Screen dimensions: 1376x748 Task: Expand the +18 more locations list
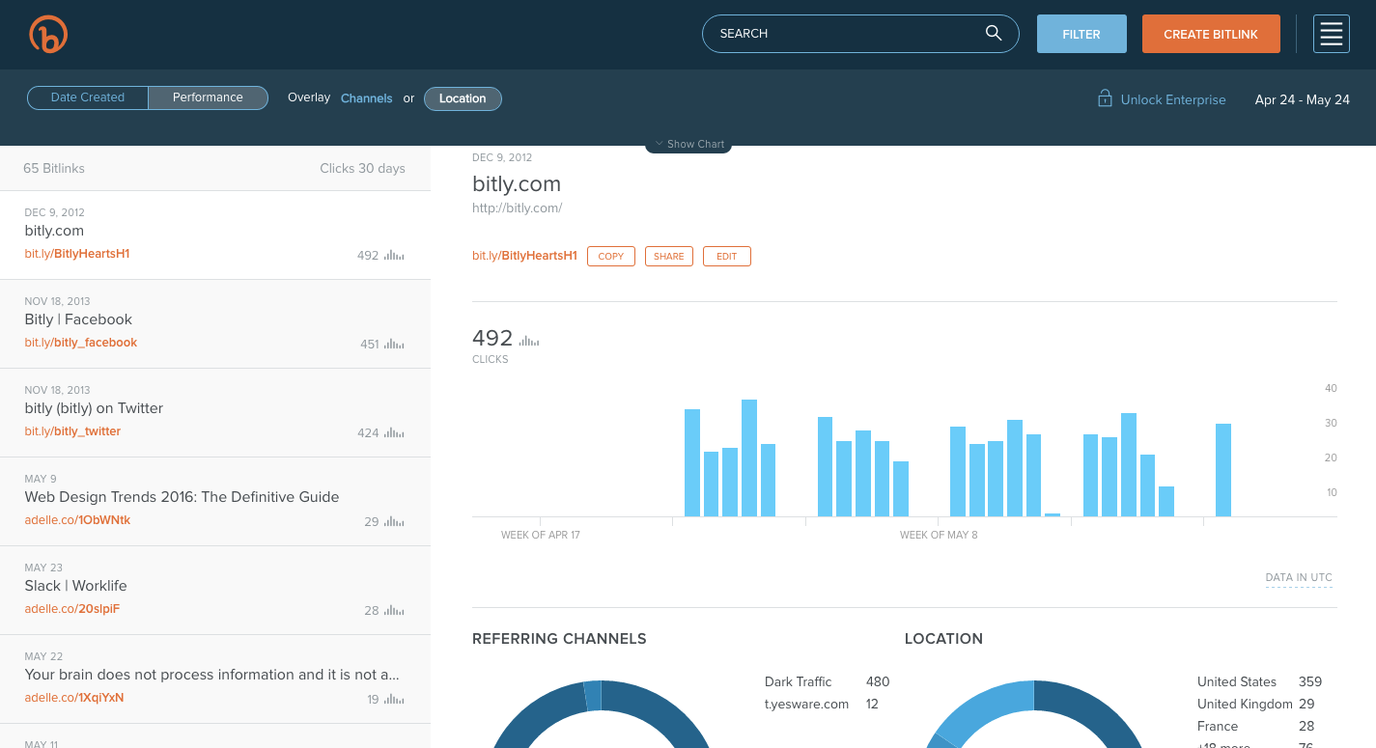[1221, 744]
